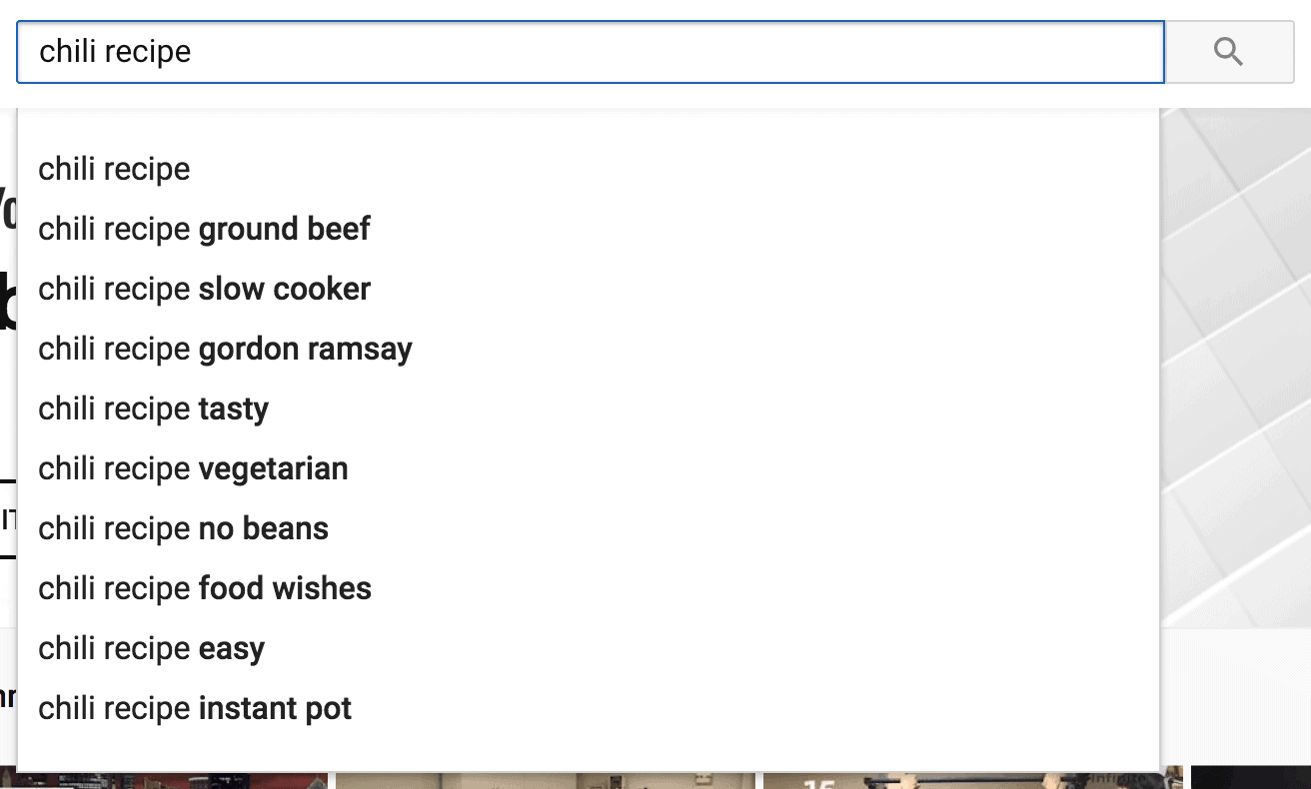Select 'chili recipe gordon ramsay' suggestion
This screenshot has height=789, width=1311.
tap(589, 349)
